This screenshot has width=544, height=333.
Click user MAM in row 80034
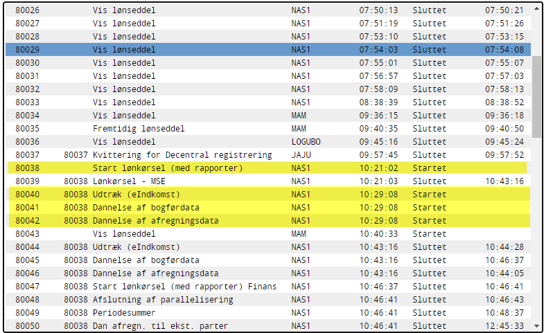(299, 116)
